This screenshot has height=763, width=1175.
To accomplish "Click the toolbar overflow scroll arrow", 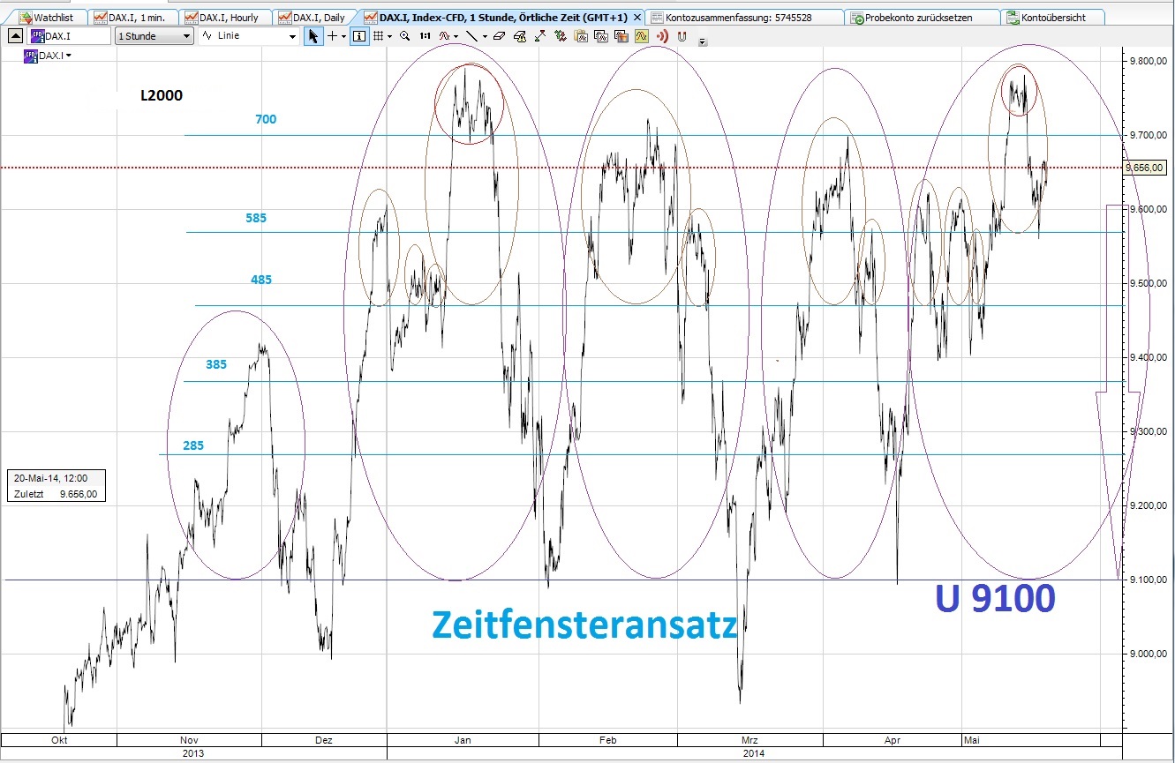I will (702, 40).
